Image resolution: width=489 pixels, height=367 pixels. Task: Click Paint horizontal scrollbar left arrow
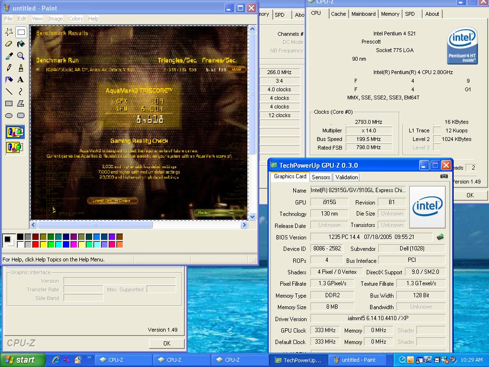pos(34,225)
